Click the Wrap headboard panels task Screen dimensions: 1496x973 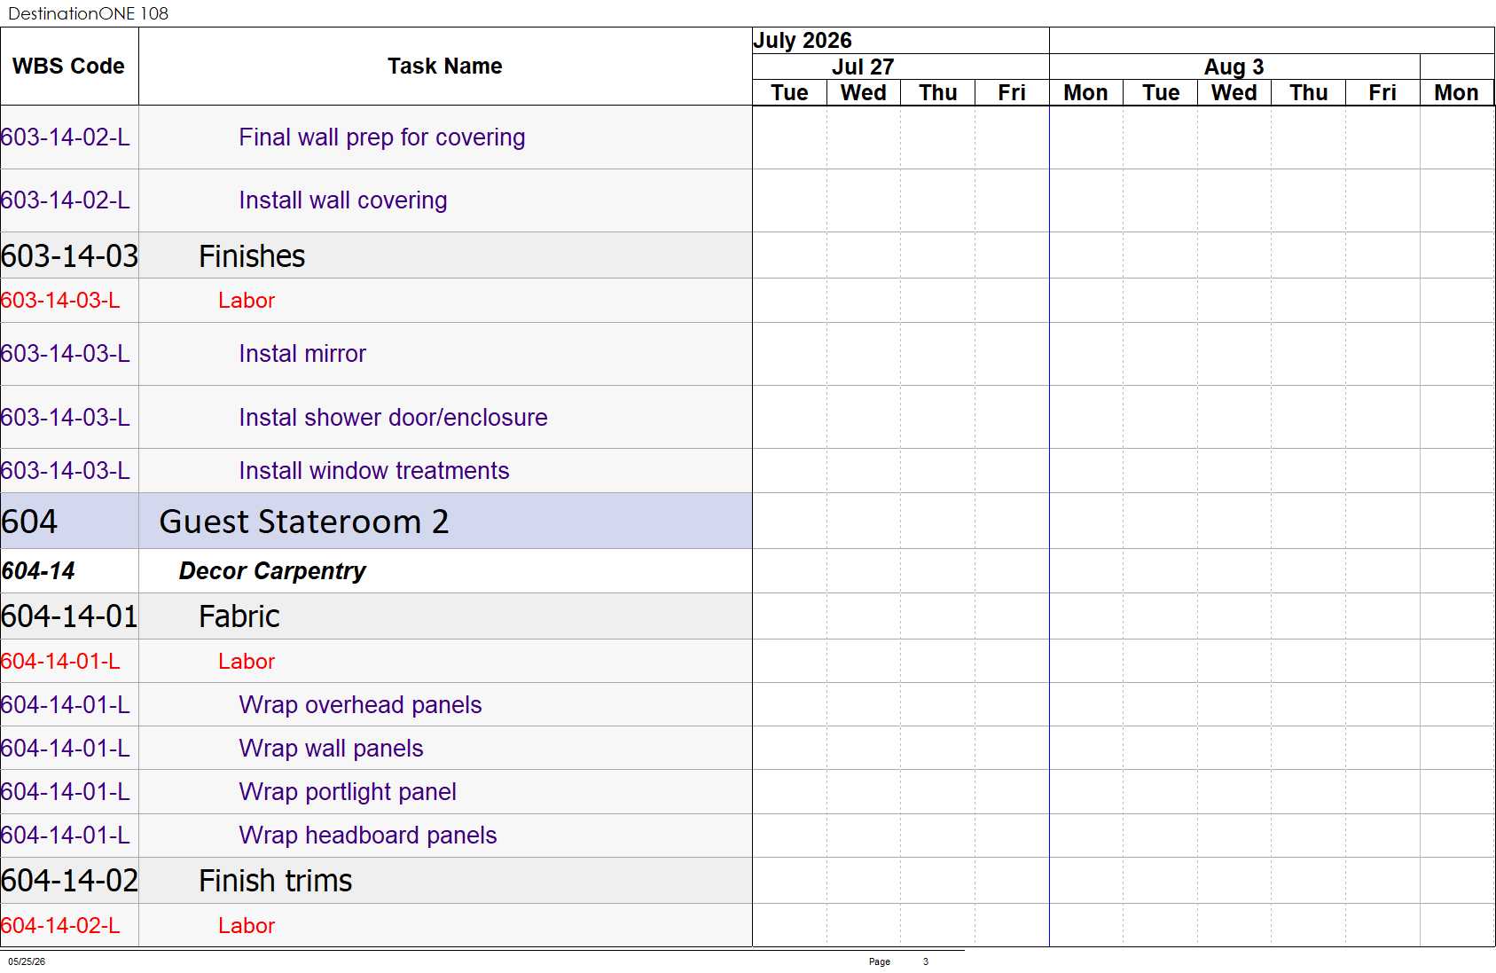[368, 836]
